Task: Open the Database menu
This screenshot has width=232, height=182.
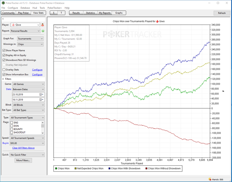Action: pyautogui.click(x=25, y=8)
